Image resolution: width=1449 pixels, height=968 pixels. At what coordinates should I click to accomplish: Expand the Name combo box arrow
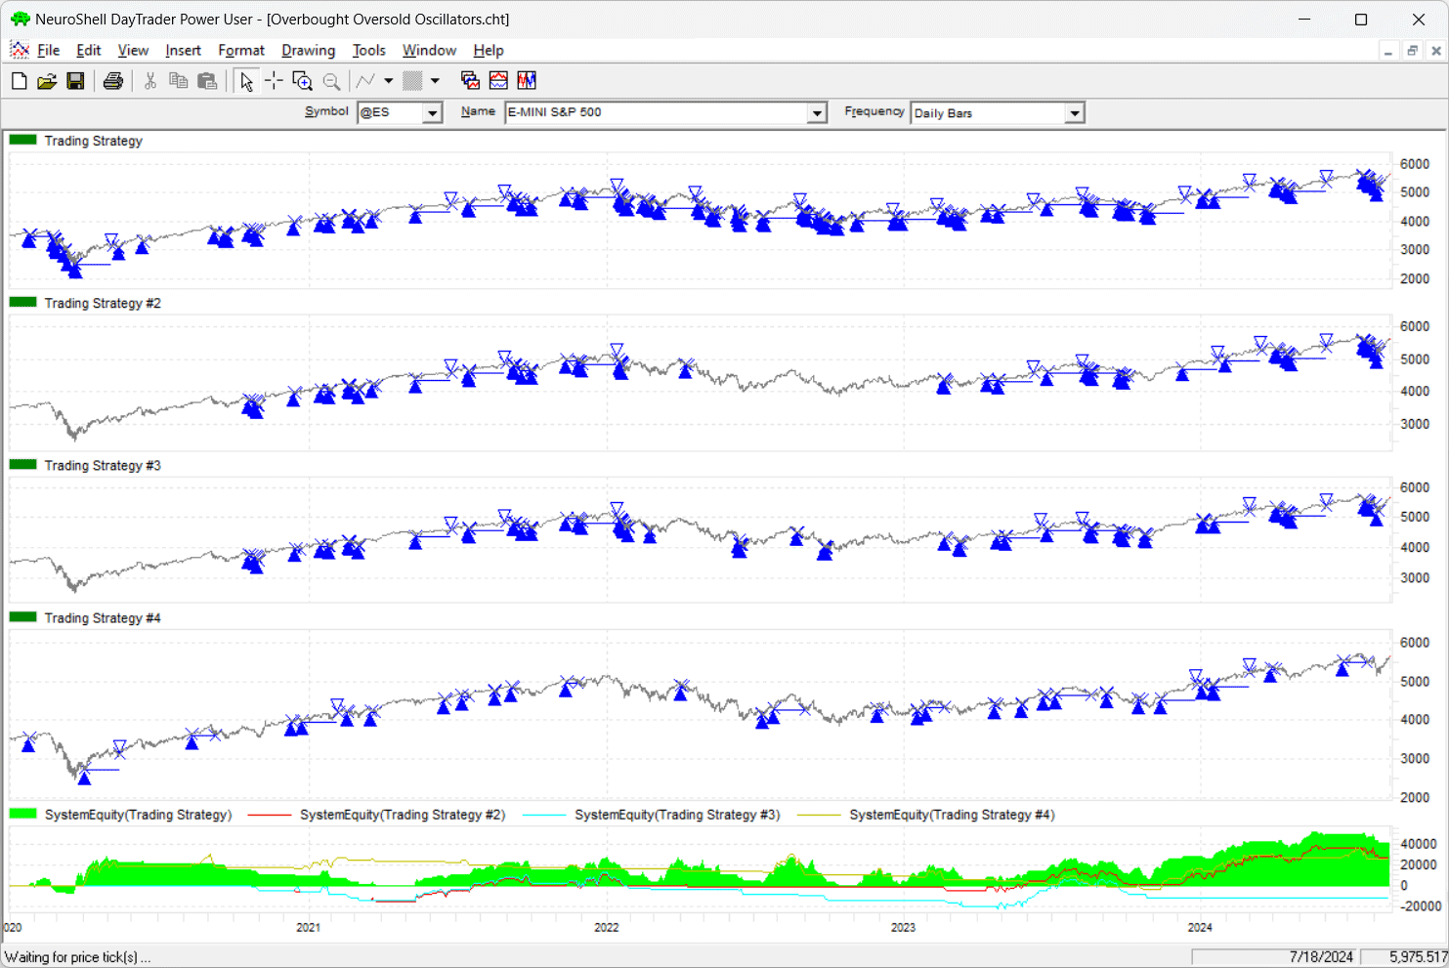(x=817, y=113)
